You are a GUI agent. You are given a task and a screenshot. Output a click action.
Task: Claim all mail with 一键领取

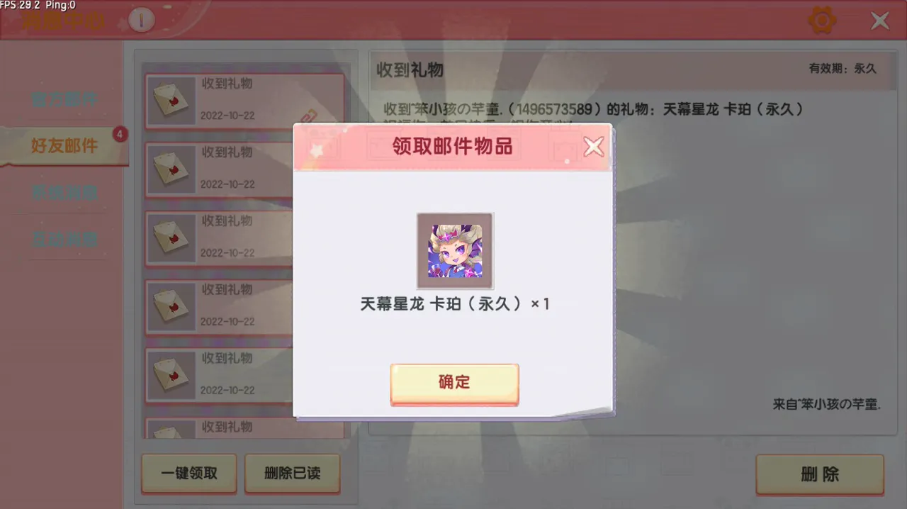(x=189, y=474)
